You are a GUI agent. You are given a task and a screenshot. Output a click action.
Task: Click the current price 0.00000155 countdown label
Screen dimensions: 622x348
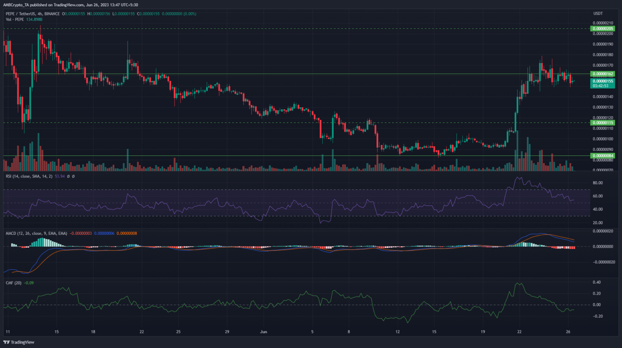[603, 83]
